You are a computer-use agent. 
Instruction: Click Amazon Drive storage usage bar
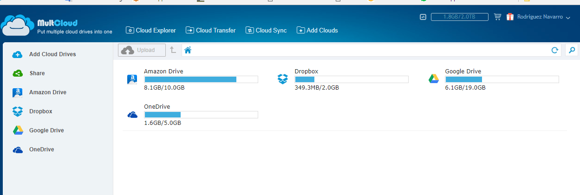click(201, 79)
